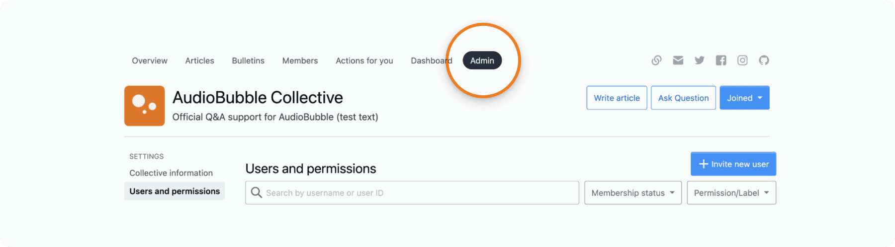
Task: Open the Facebook page icon
Action: [x=721, y=61]
